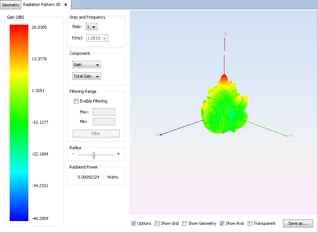
Task: Click the Max filter input field
Action: coord(104,112)
